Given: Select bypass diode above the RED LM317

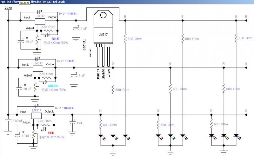Looking at the screenshot, I should [x=35, y=106].
